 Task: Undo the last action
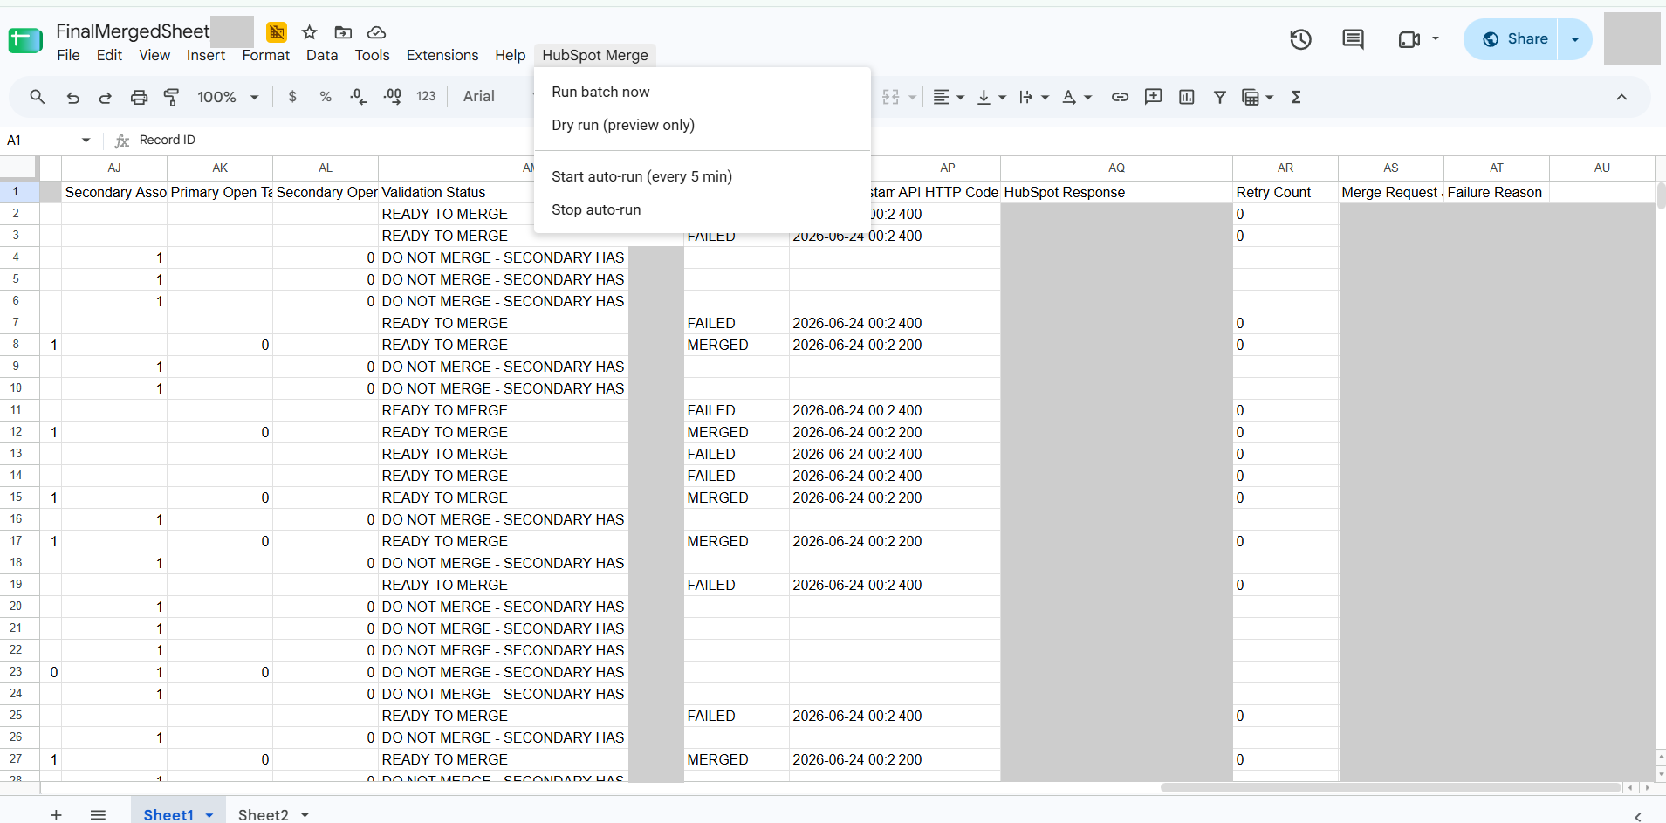pos(73,97)
